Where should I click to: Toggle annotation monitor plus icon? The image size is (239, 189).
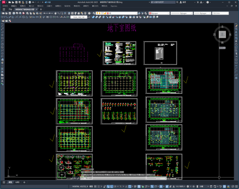(194, 186)
